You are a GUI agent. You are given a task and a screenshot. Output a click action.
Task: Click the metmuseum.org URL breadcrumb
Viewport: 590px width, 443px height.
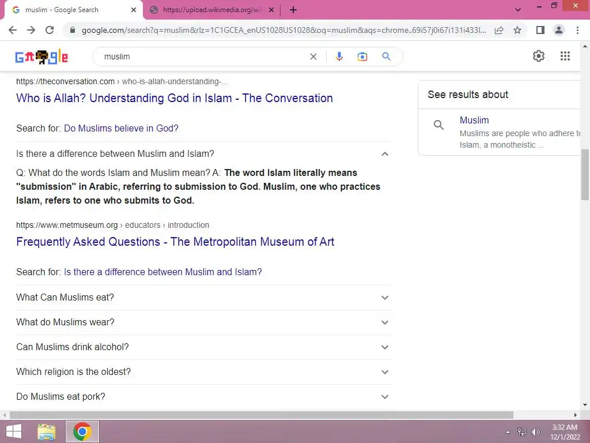point(112,225)
